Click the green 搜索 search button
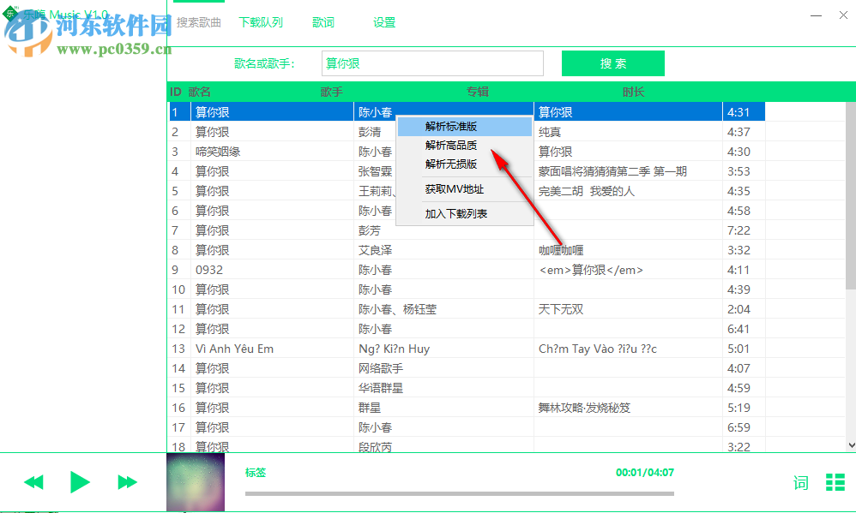This screenshot has width=856, height=513. pyautogui.click(x=613, y=63)
